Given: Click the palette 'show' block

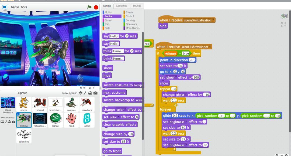Looking at the screenshot, I should point(108,68).
